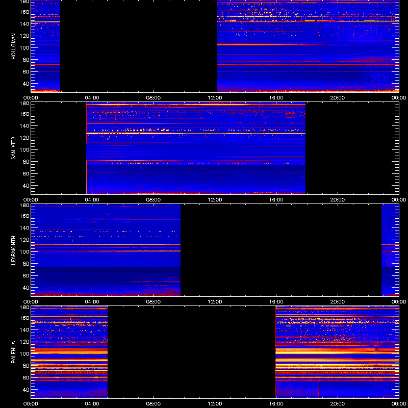Pick the 180 frequency label on San Vito axis
This screenshot has width=408, height=408.
(x=25, y=104)
